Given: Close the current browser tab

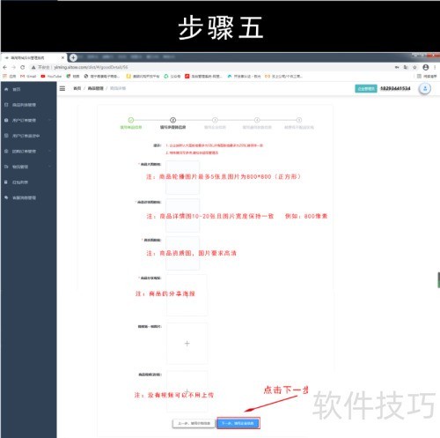Looking at the screenshot, I should click(62, 57).
